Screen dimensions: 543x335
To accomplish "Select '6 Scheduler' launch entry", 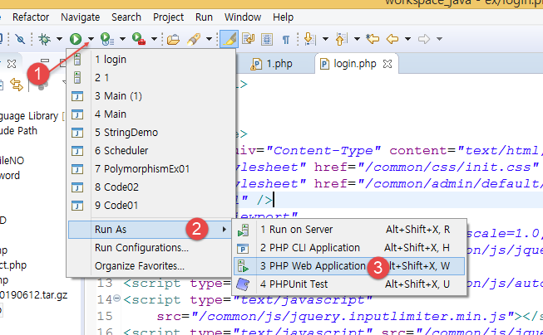I will [151, 151].
